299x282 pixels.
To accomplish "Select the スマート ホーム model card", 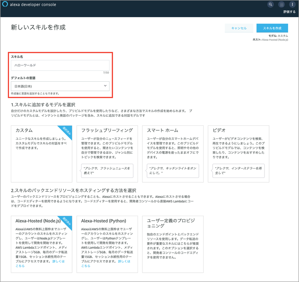I will (x=173, y=154).
